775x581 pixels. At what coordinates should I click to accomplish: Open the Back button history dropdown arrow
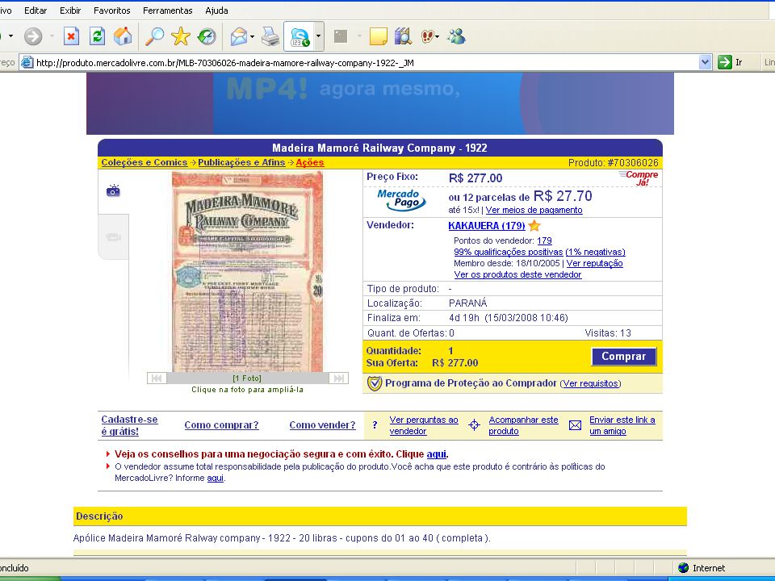point(10,36)
